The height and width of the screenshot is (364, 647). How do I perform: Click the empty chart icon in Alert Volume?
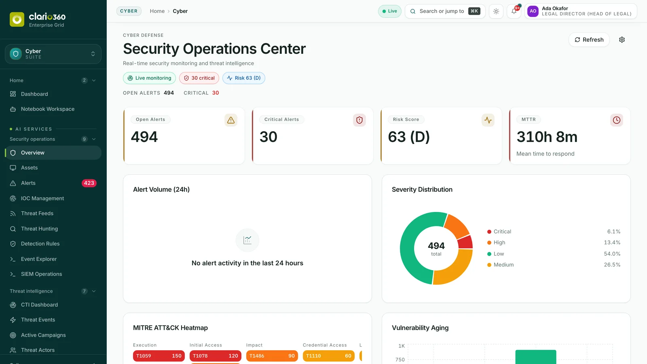coord(247,240)
